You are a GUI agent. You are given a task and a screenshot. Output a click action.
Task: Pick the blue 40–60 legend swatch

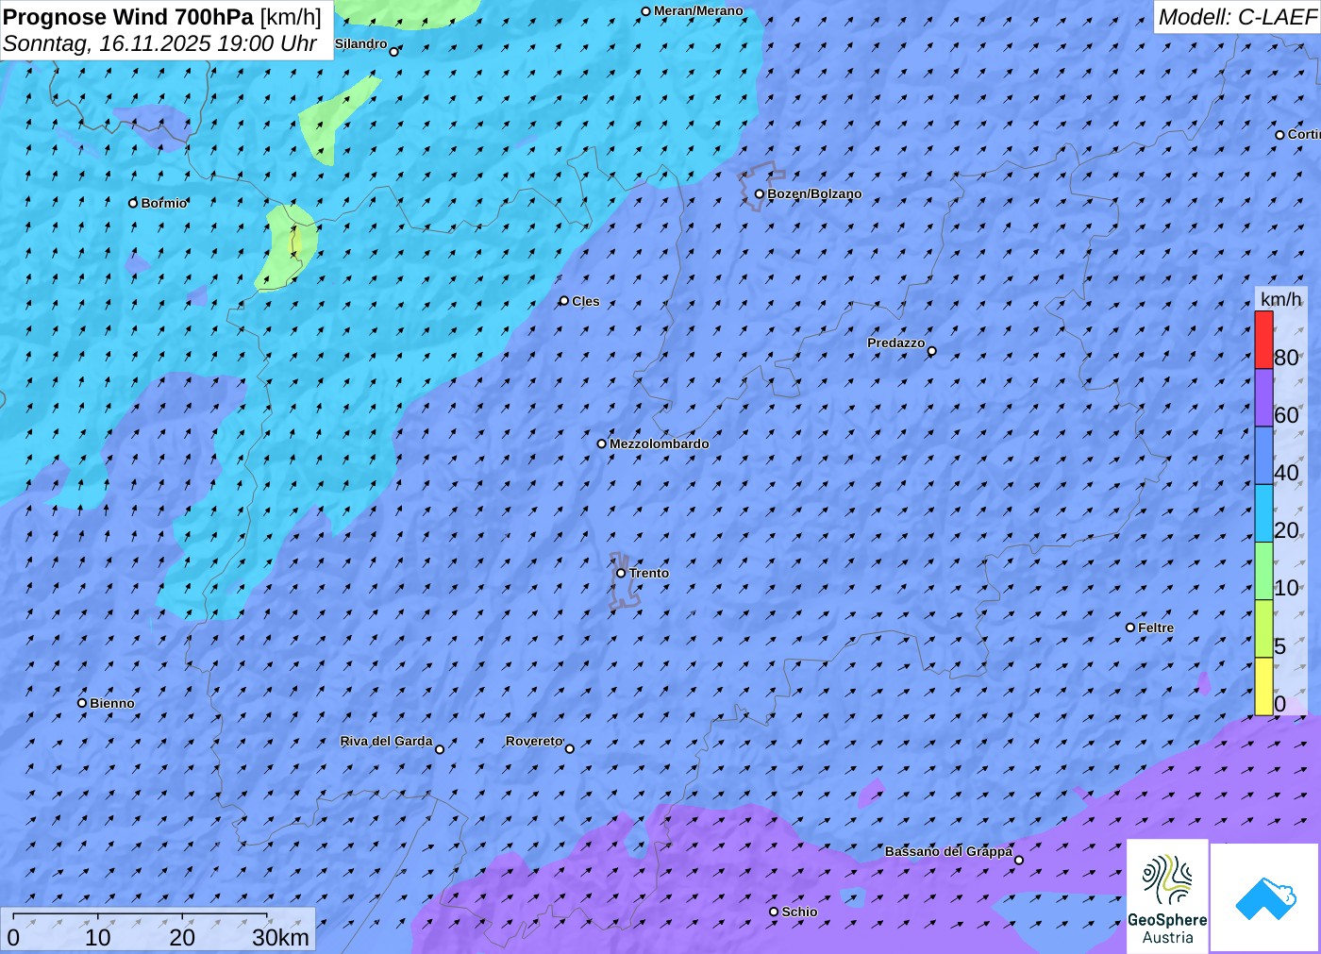coord(1263,456)
